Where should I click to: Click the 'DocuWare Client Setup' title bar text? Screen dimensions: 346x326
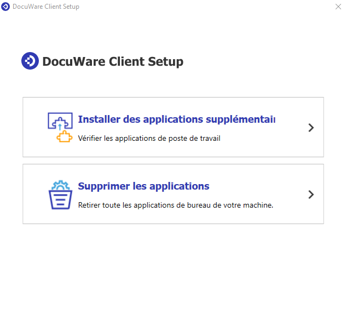[46, 7]
